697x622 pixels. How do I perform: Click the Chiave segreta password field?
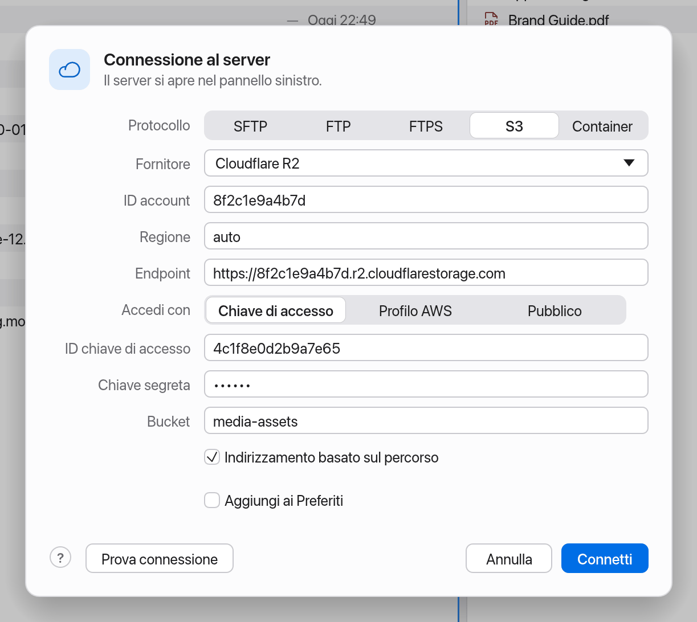click(x=426, y=384)
